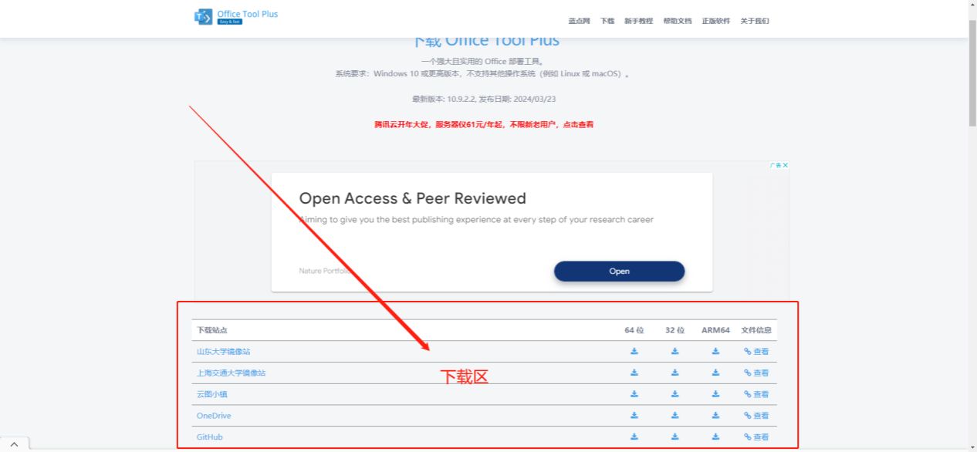
Task: Click the page vertical scrollbar
Action: tap(972, 226)
